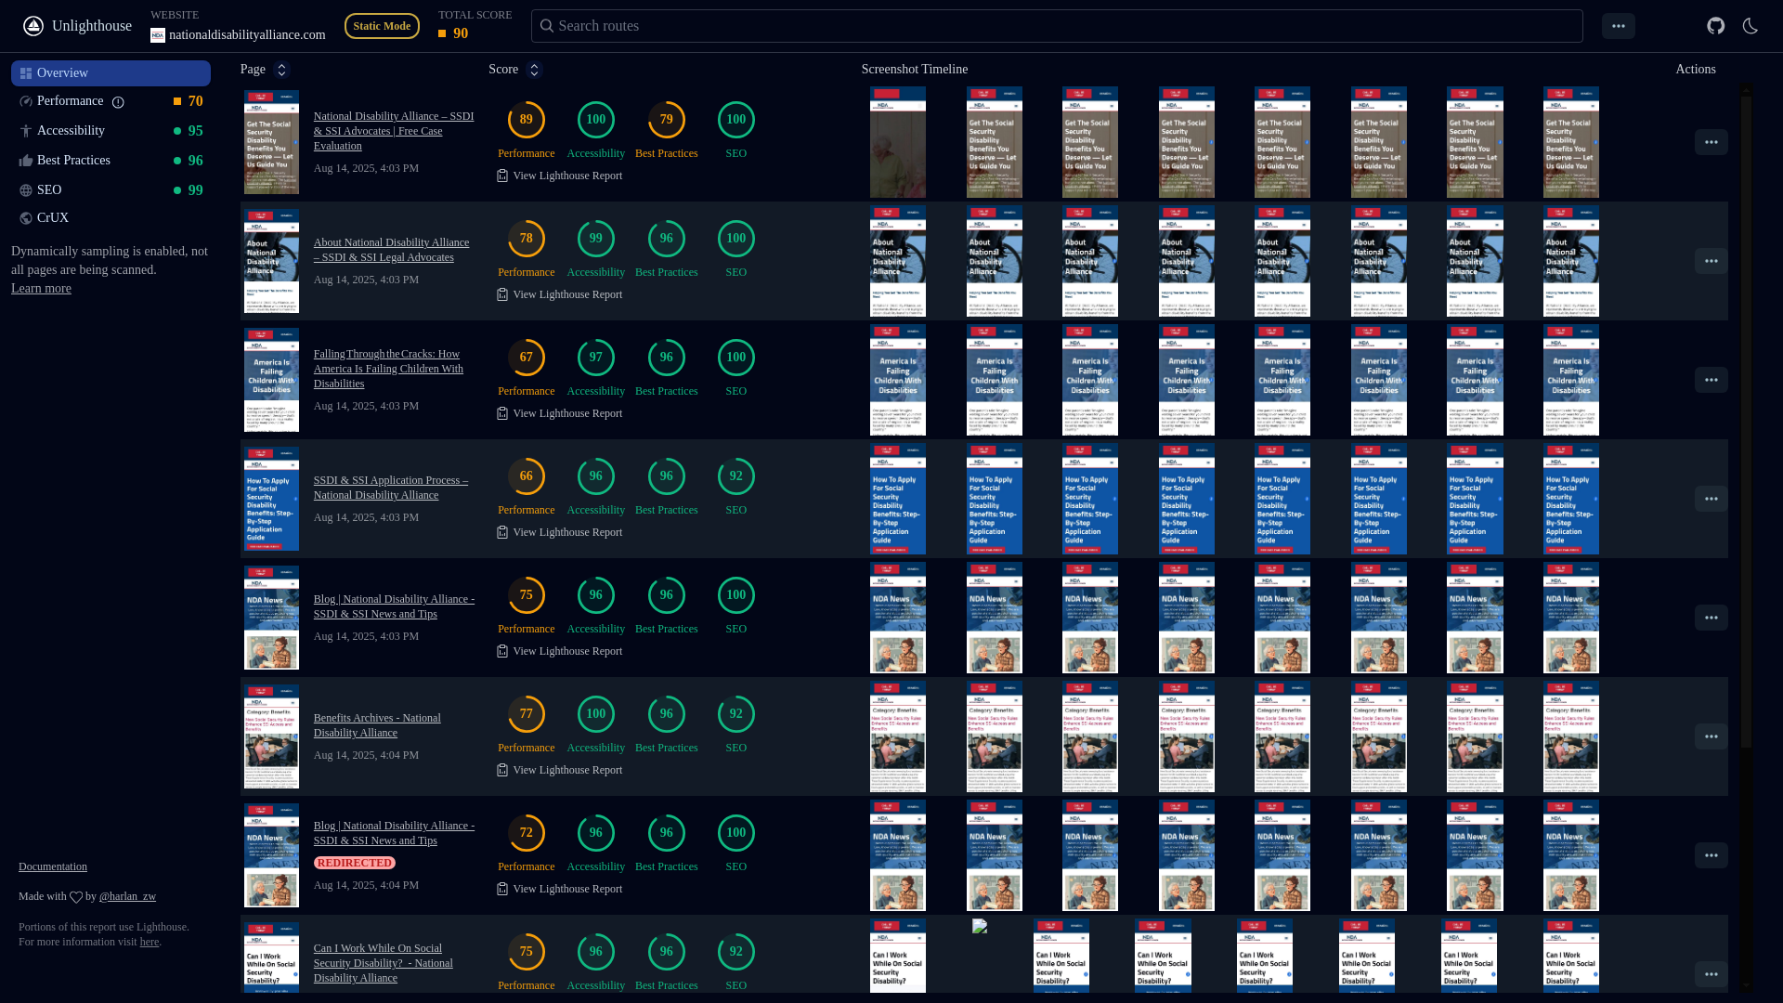The image size is (1783, 1003).
Task: View Lighthouse Report for Falling Through the Cracks row
Action: coord(560,413)
